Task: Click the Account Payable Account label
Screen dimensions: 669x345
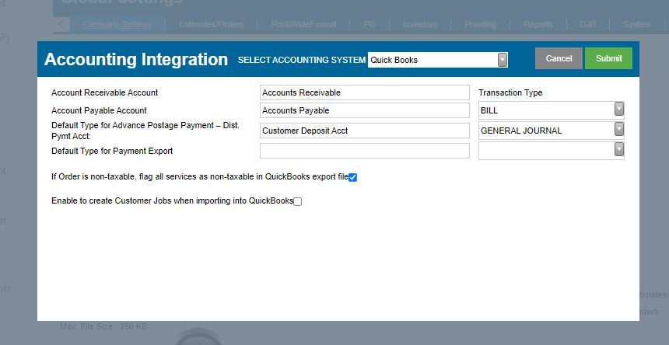Action: 99,110
